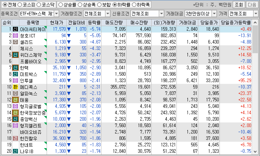The height and width of the screenshot is (156, 260).
Task: Select the 하락률 radio button
Action: [114, 5]
